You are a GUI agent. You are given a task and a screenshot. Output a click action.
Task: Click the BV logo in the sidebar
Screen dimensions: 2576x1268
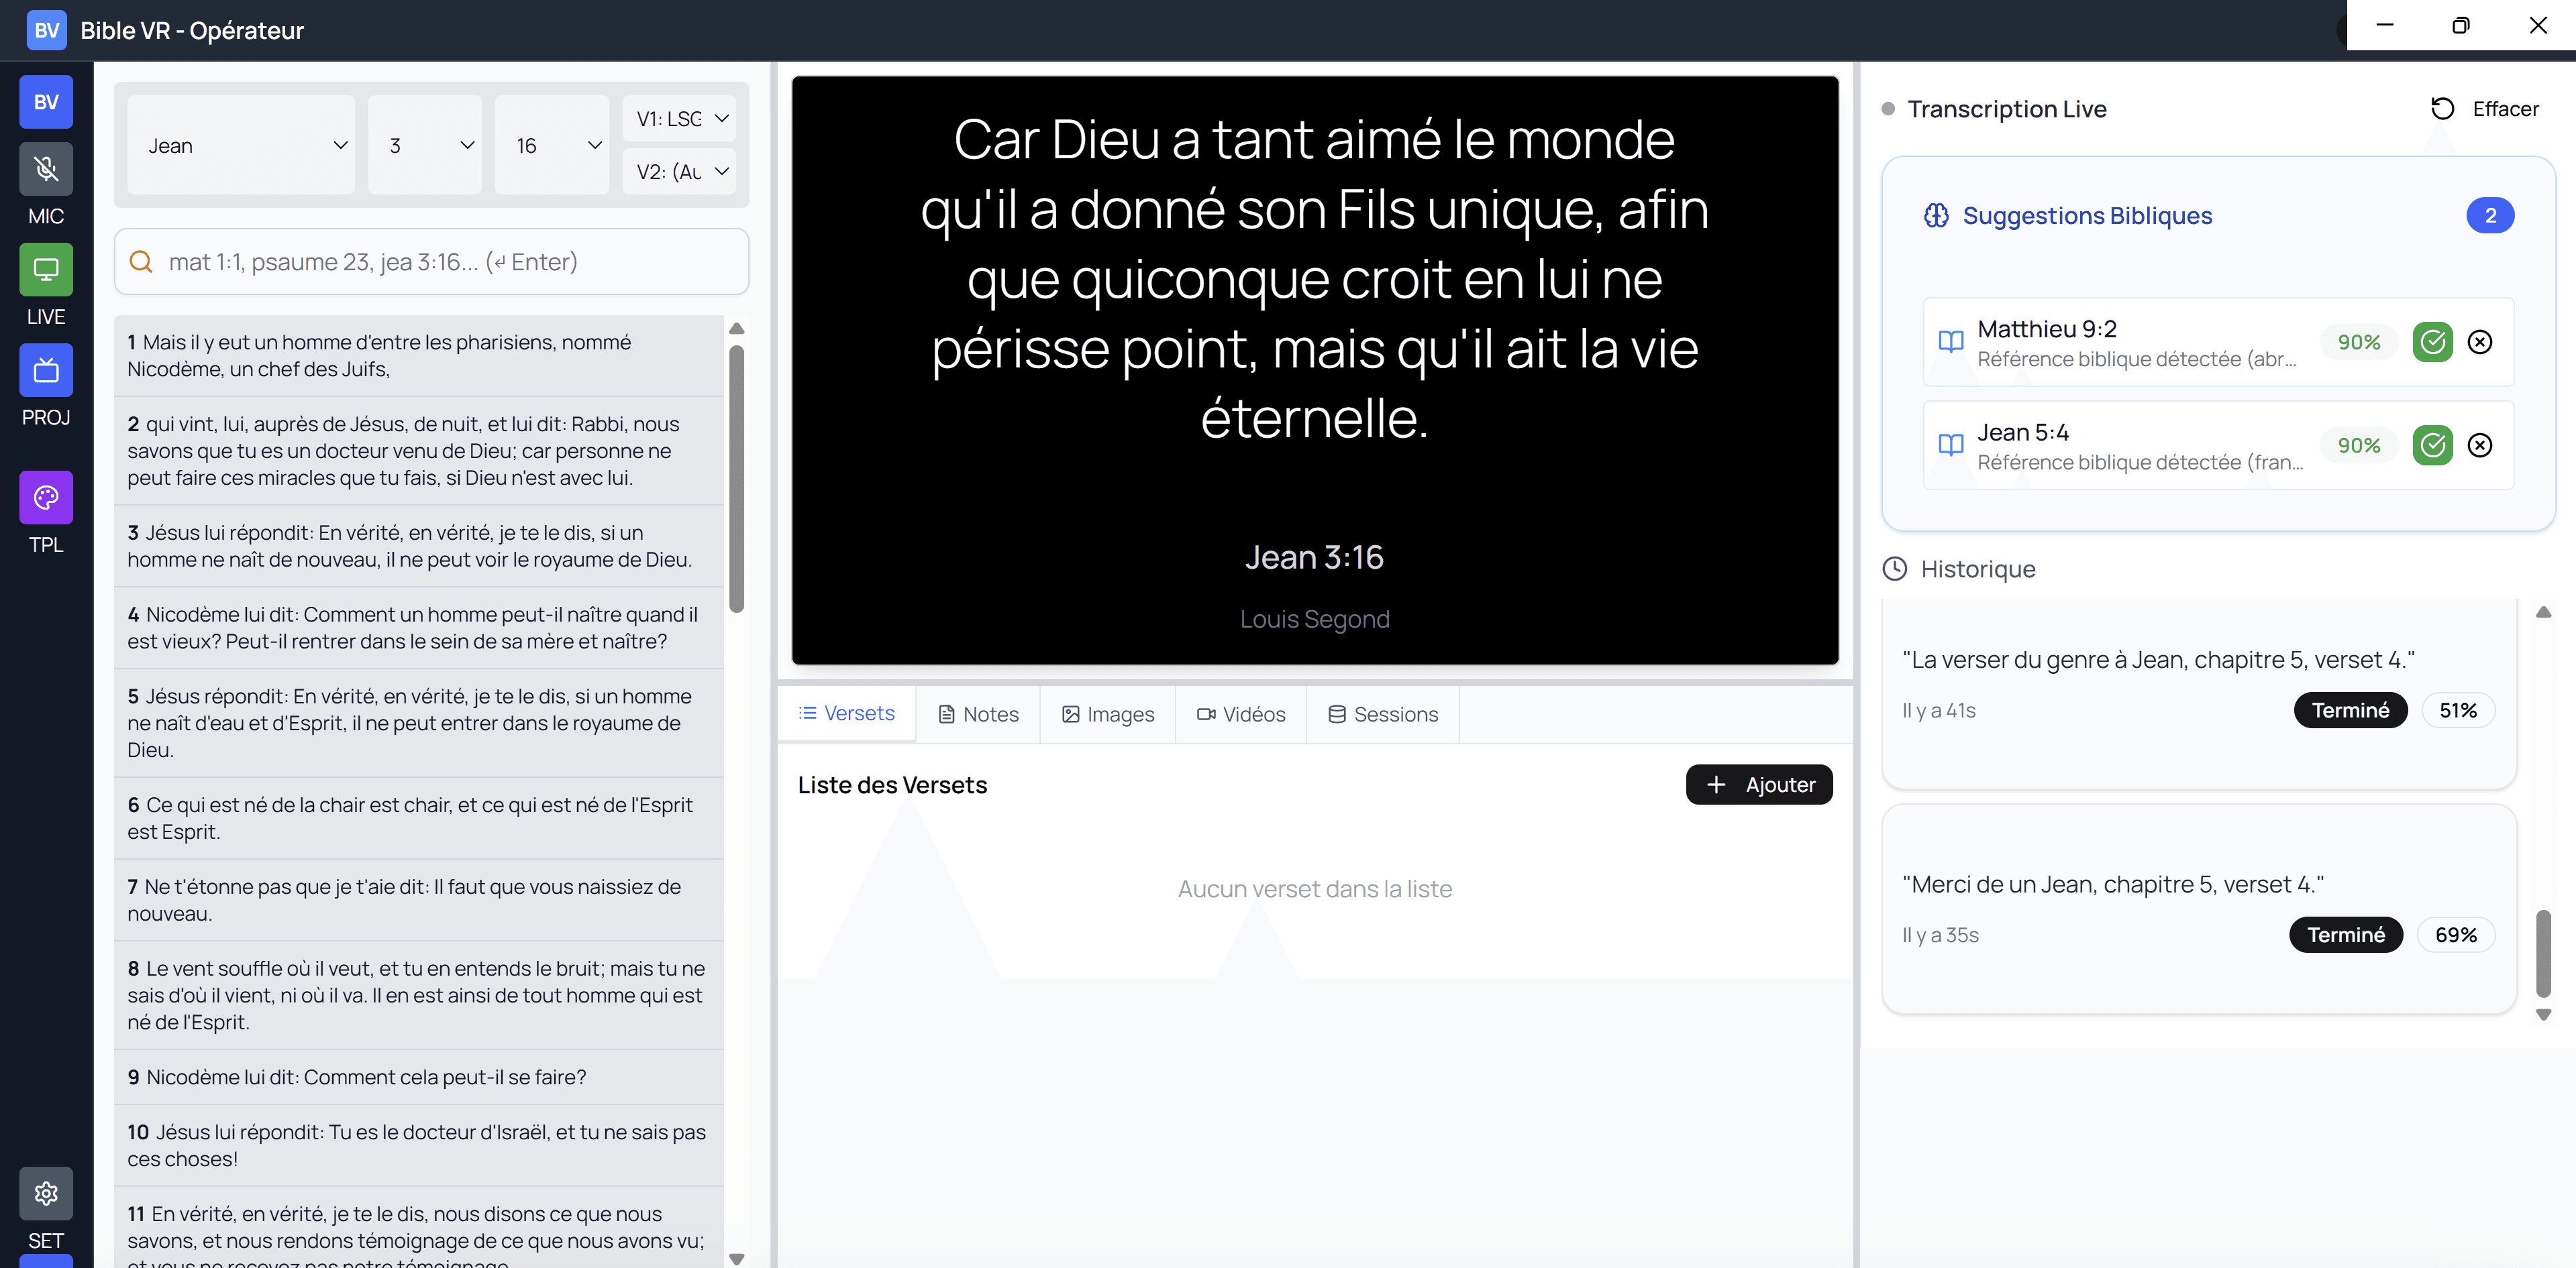point(45,101)
